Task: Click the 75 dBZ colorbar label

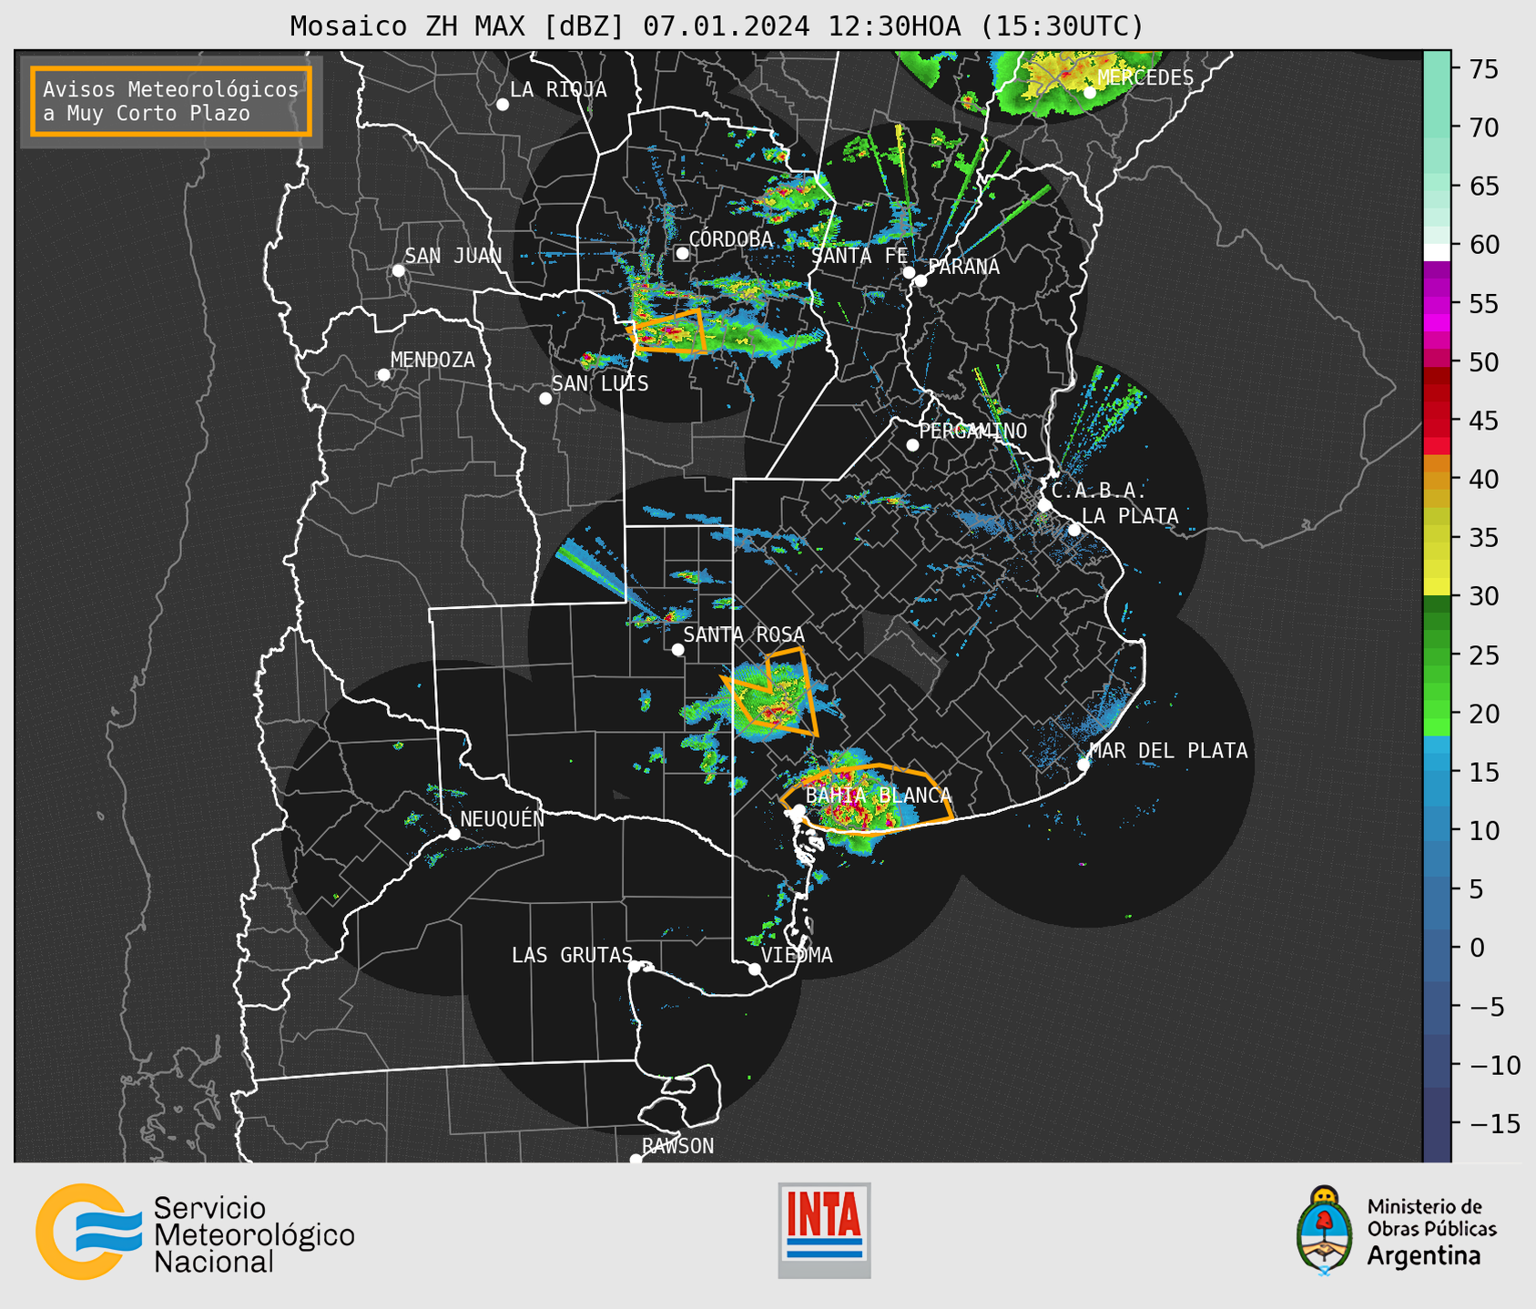Action: click(x=1482, y=69)
